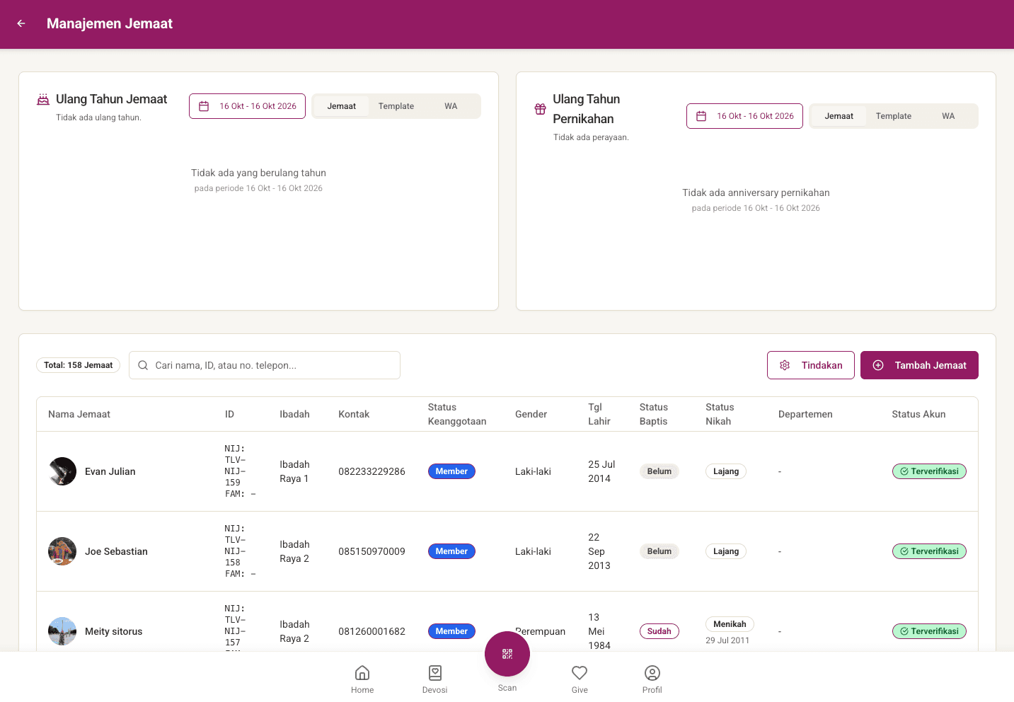Click Evan Julian's avatar photo

tap(62, 471)
